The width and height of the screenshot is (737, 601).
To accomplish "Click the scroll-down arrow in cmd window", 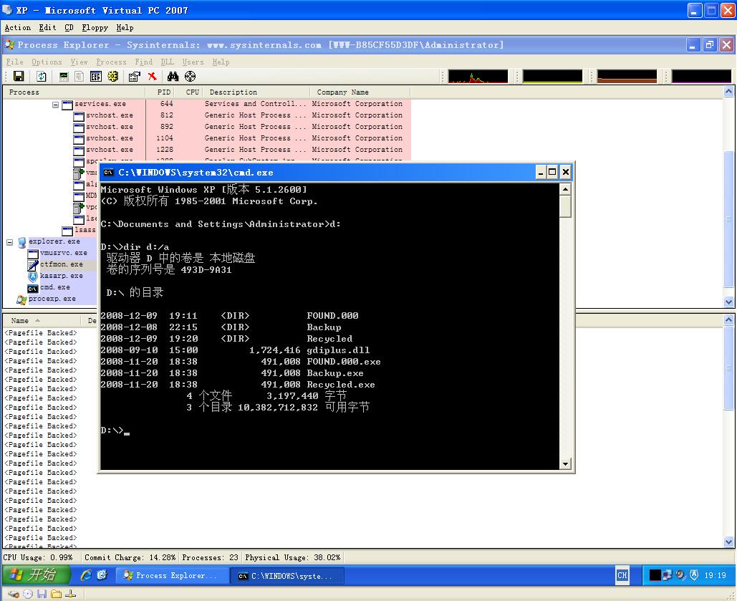I will click(565, 463).
